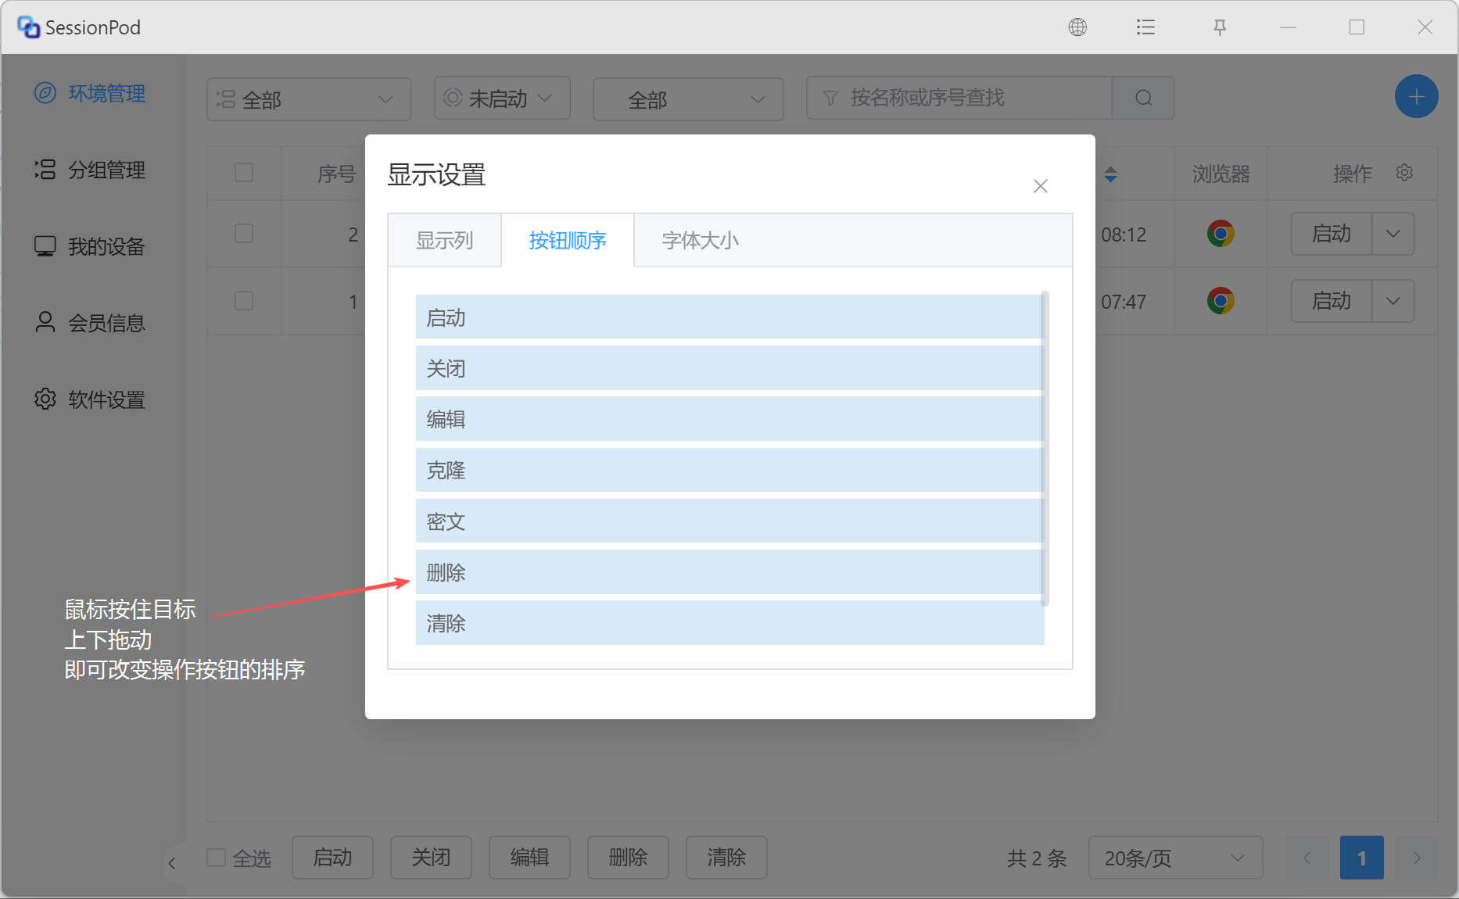This screenshot has height=899, width=1459.
Task: Select the 密文 item in order list
Action: point(729,521)
